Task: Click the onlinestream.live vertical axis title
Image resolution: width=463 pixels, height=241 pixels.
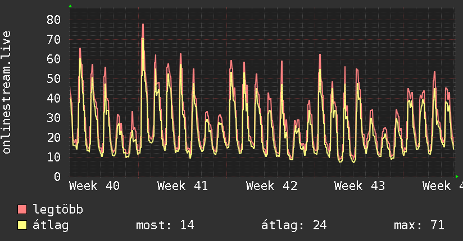Action: [x=6, y=92]
